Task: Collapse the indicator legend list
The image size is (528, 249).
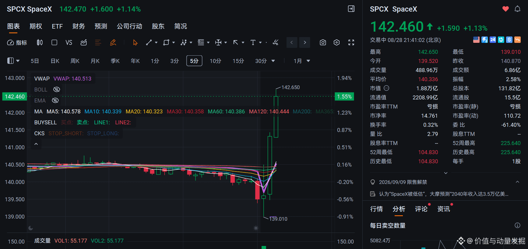Action: point(36,144)
